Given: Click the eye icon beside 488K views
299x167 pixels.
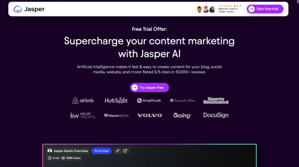Looking at the screenshot, I should coord(63,158).
